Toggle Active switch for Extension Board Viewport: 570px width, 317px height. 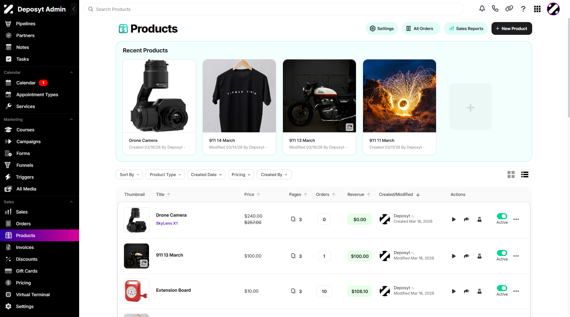click(502, 288)
